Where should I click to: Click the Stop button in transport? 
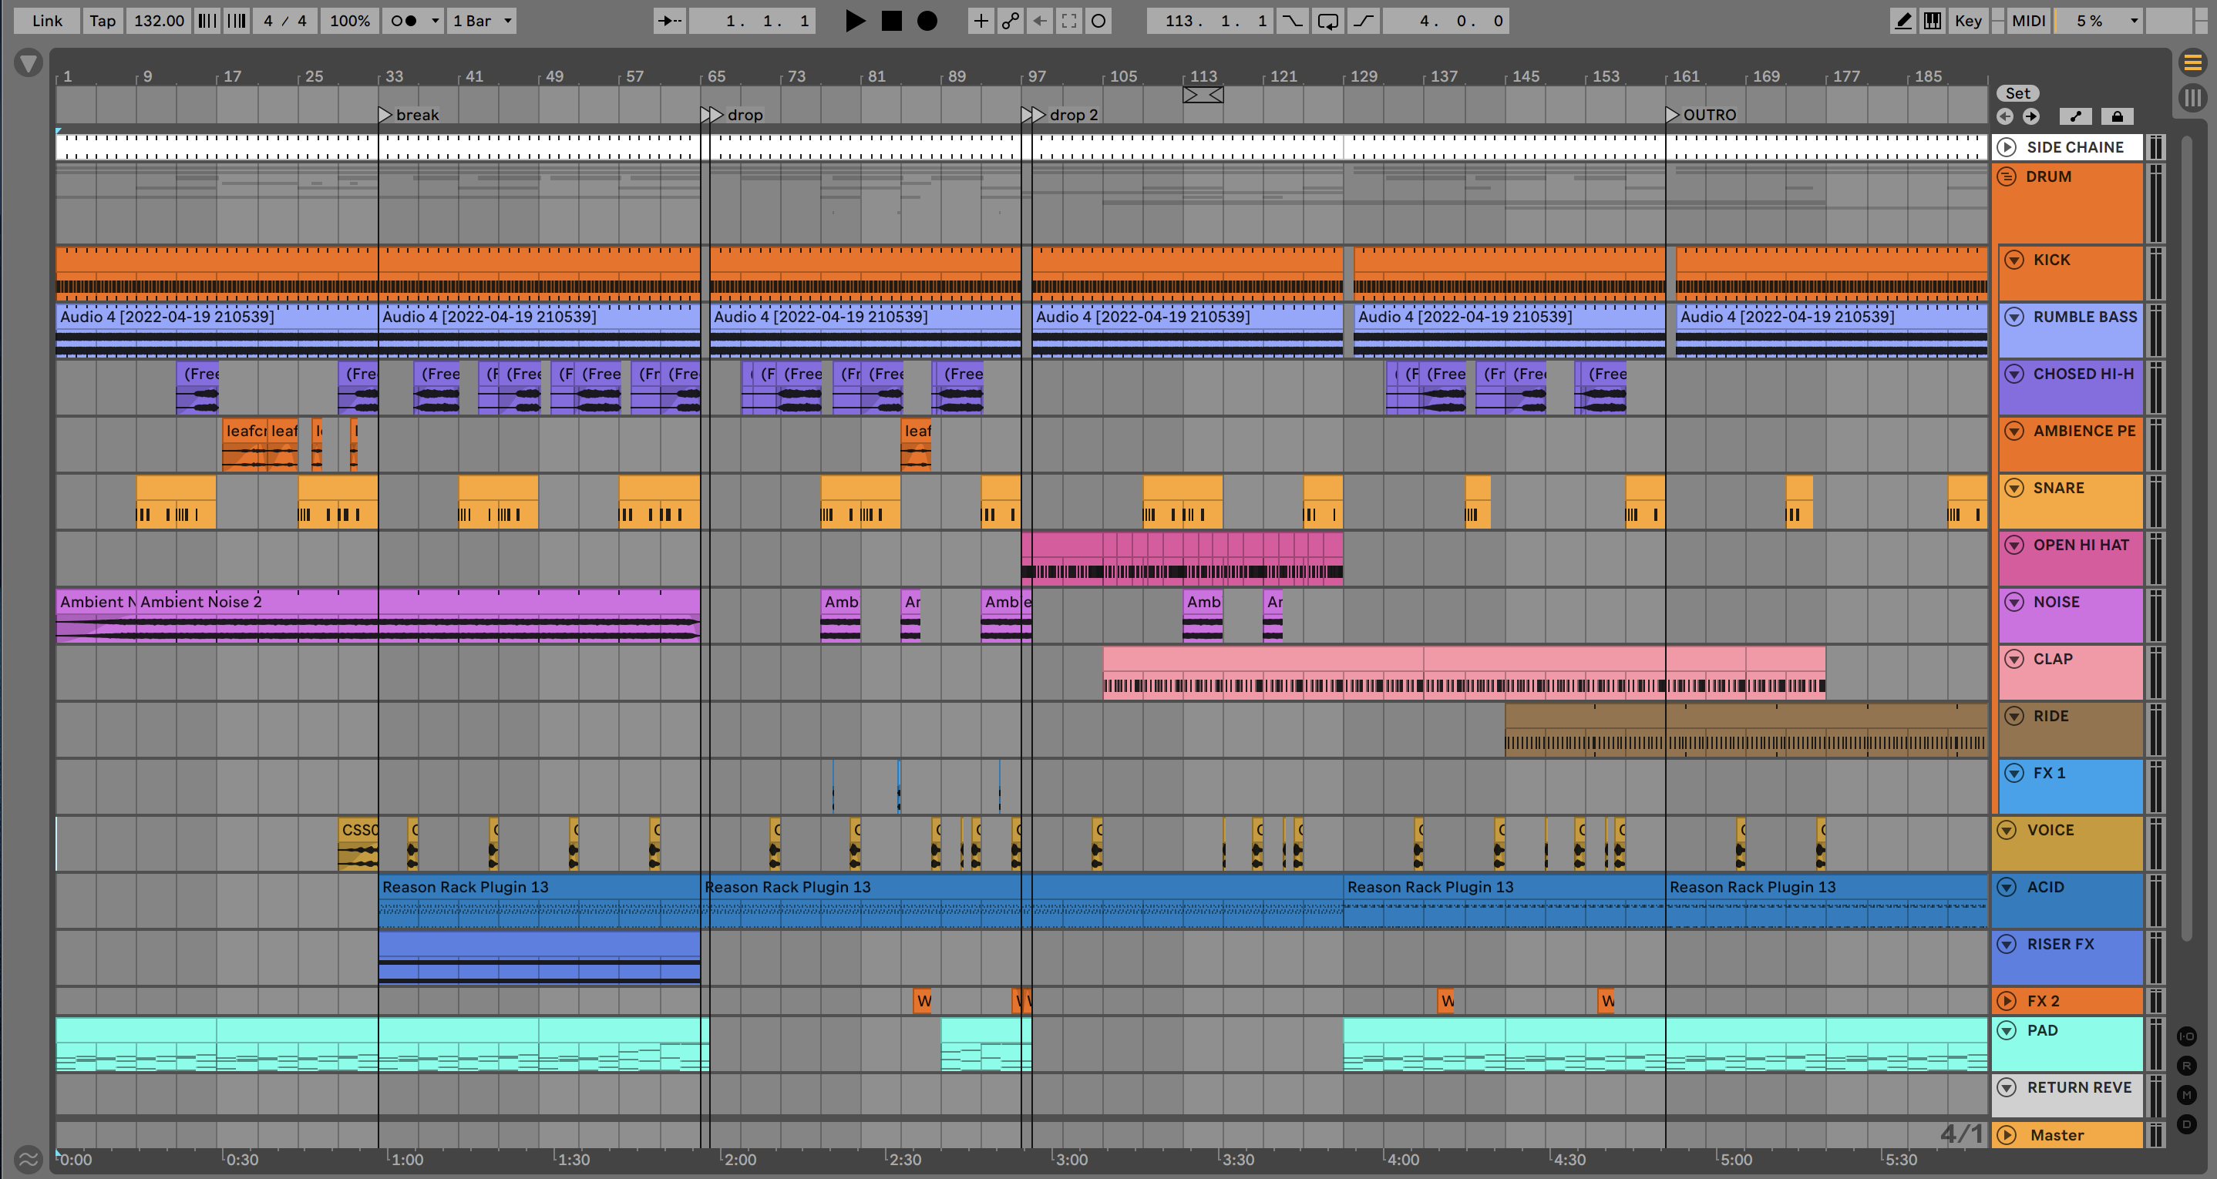pyautogui.click(x=892, y=21)
